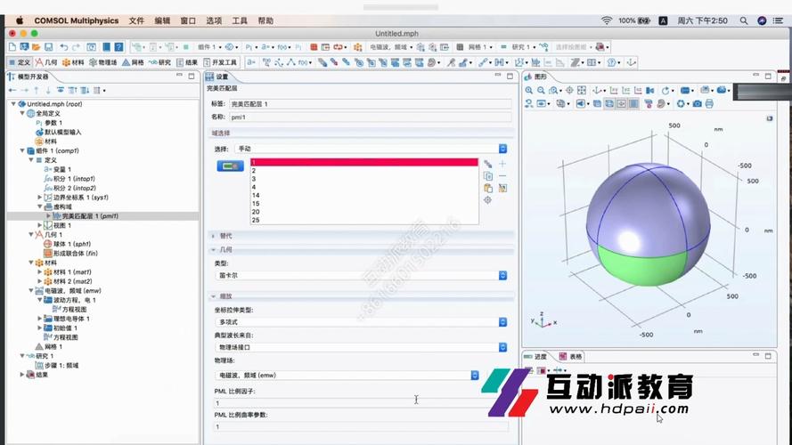The width and height of the screenshot is (792, 445).
Task: Click the zoom-to-selection crosshair icon
Action: pos(488,200)
